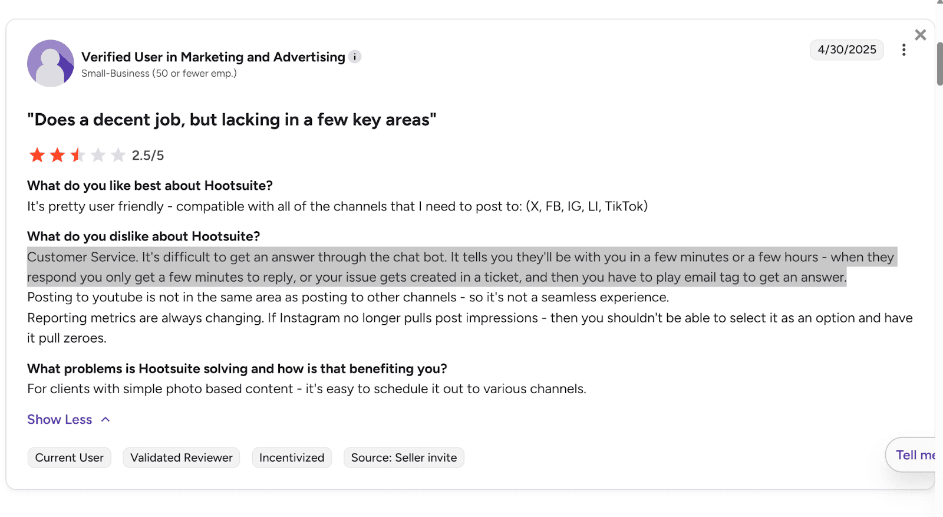This screenshot has width=943, height=517.
Task: Select the Validated Reviewer badge
Action: point(181,457)
